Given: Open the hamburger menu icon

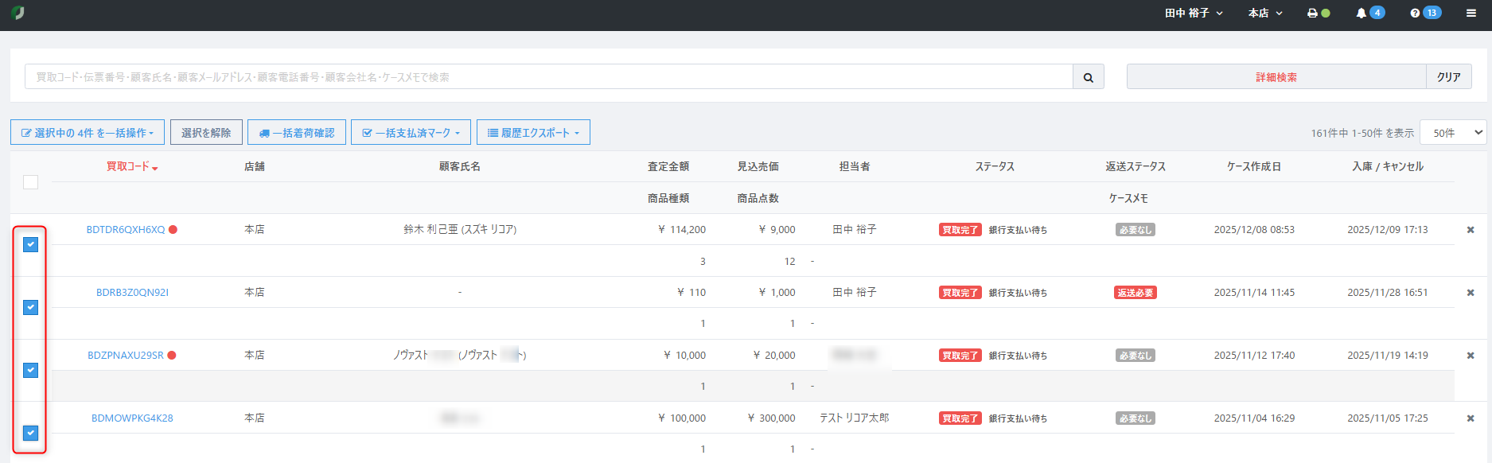Looking at the screenshot, I should [1471, 13].
